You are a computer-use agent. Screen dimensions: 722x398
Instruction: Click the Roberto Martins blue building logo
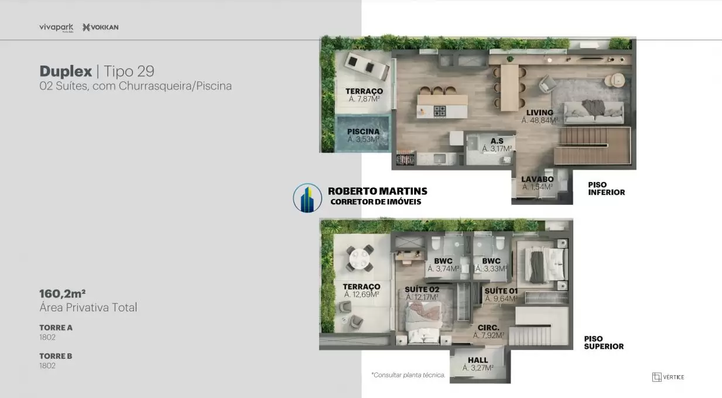pos(307,198)
